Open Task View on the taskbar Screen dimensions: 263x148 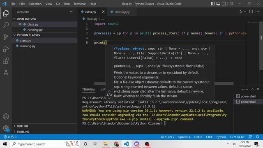click(95, 144)
